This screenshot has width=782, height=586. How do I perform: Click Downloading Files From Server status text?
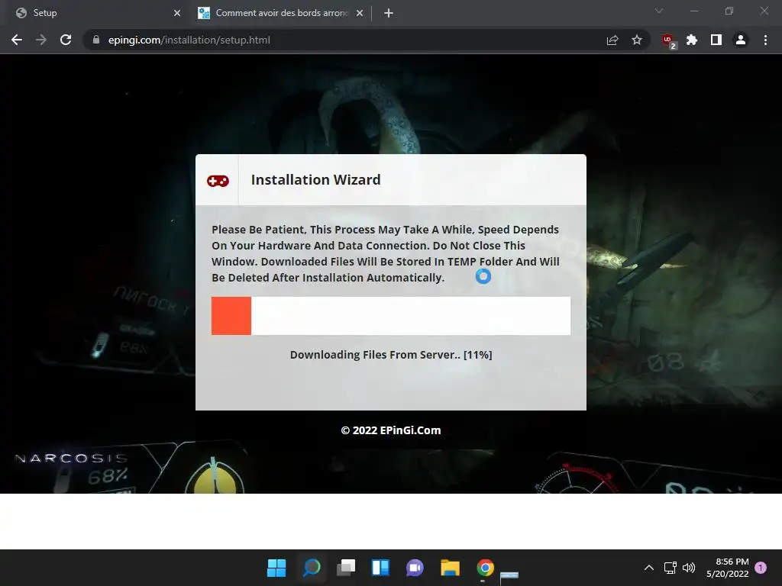click(x=391, y=355)
